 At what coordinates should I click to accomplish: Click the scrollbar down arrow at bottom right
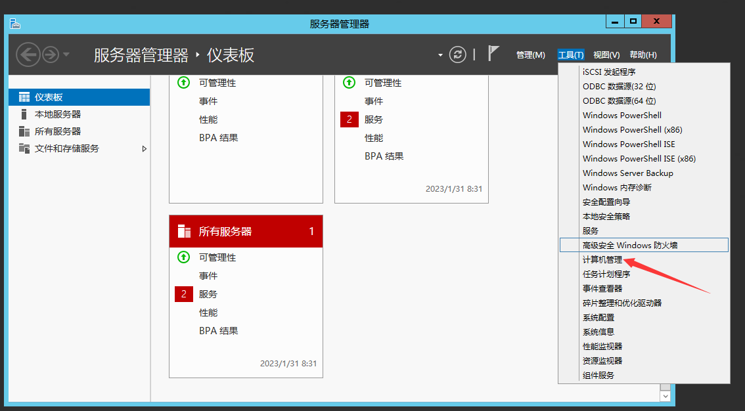665,396
